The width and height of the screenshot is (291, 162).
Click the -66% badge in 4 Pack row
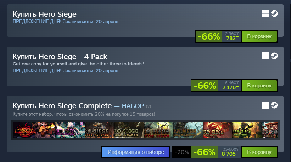tap(205, 86)
